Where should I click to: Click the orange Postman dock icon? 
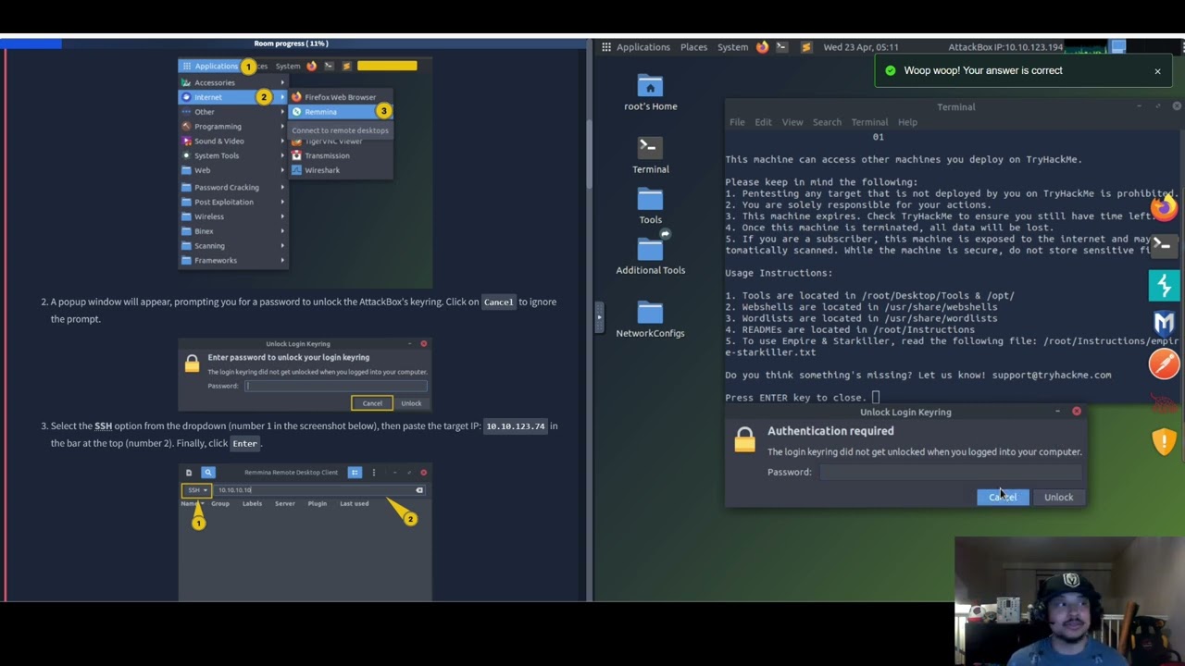[1164, 364]
